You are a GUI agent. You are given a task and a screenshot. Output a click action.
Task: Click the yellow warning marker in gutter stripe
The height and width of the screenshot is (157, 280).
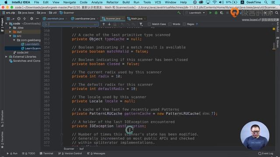274,29
